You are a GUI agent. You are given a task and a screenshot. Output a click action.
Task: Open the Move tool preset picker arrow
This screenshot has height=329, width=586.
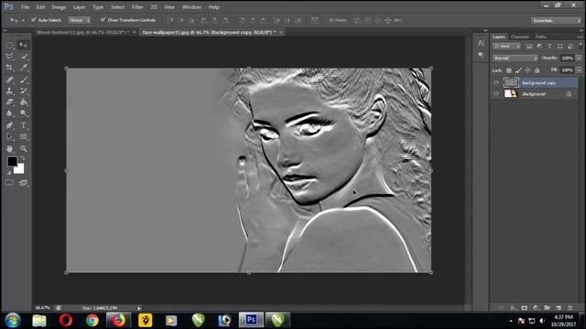23,20
